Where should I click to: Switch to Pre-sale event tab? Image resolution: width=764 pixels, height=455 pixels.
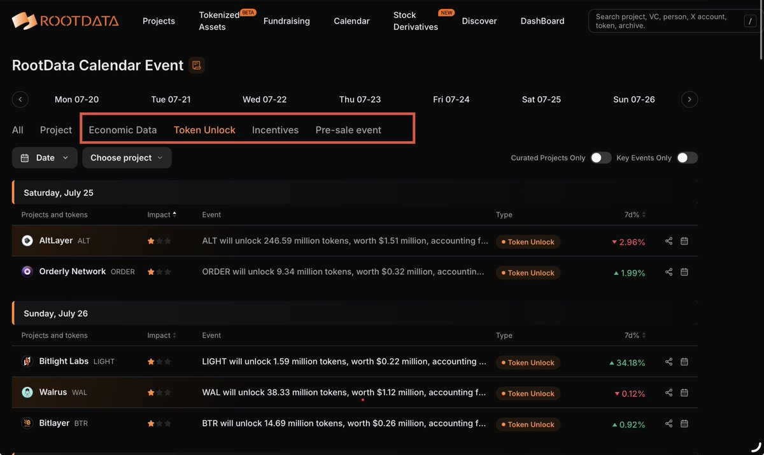(348, 130)
